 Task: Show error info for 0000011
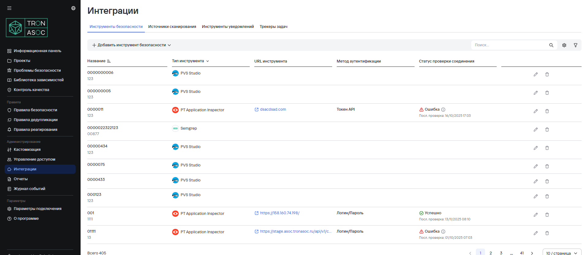(443, 109)
